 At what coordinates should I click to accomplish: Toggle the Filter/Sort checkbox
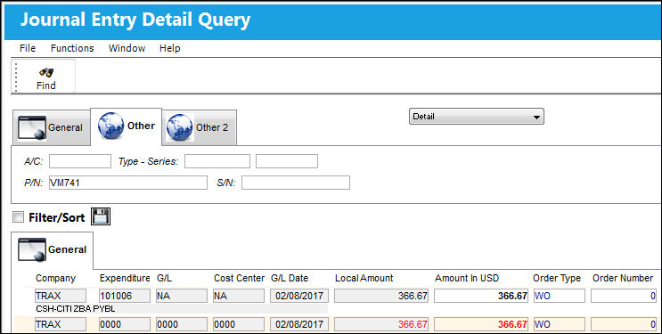coord(18,217)
